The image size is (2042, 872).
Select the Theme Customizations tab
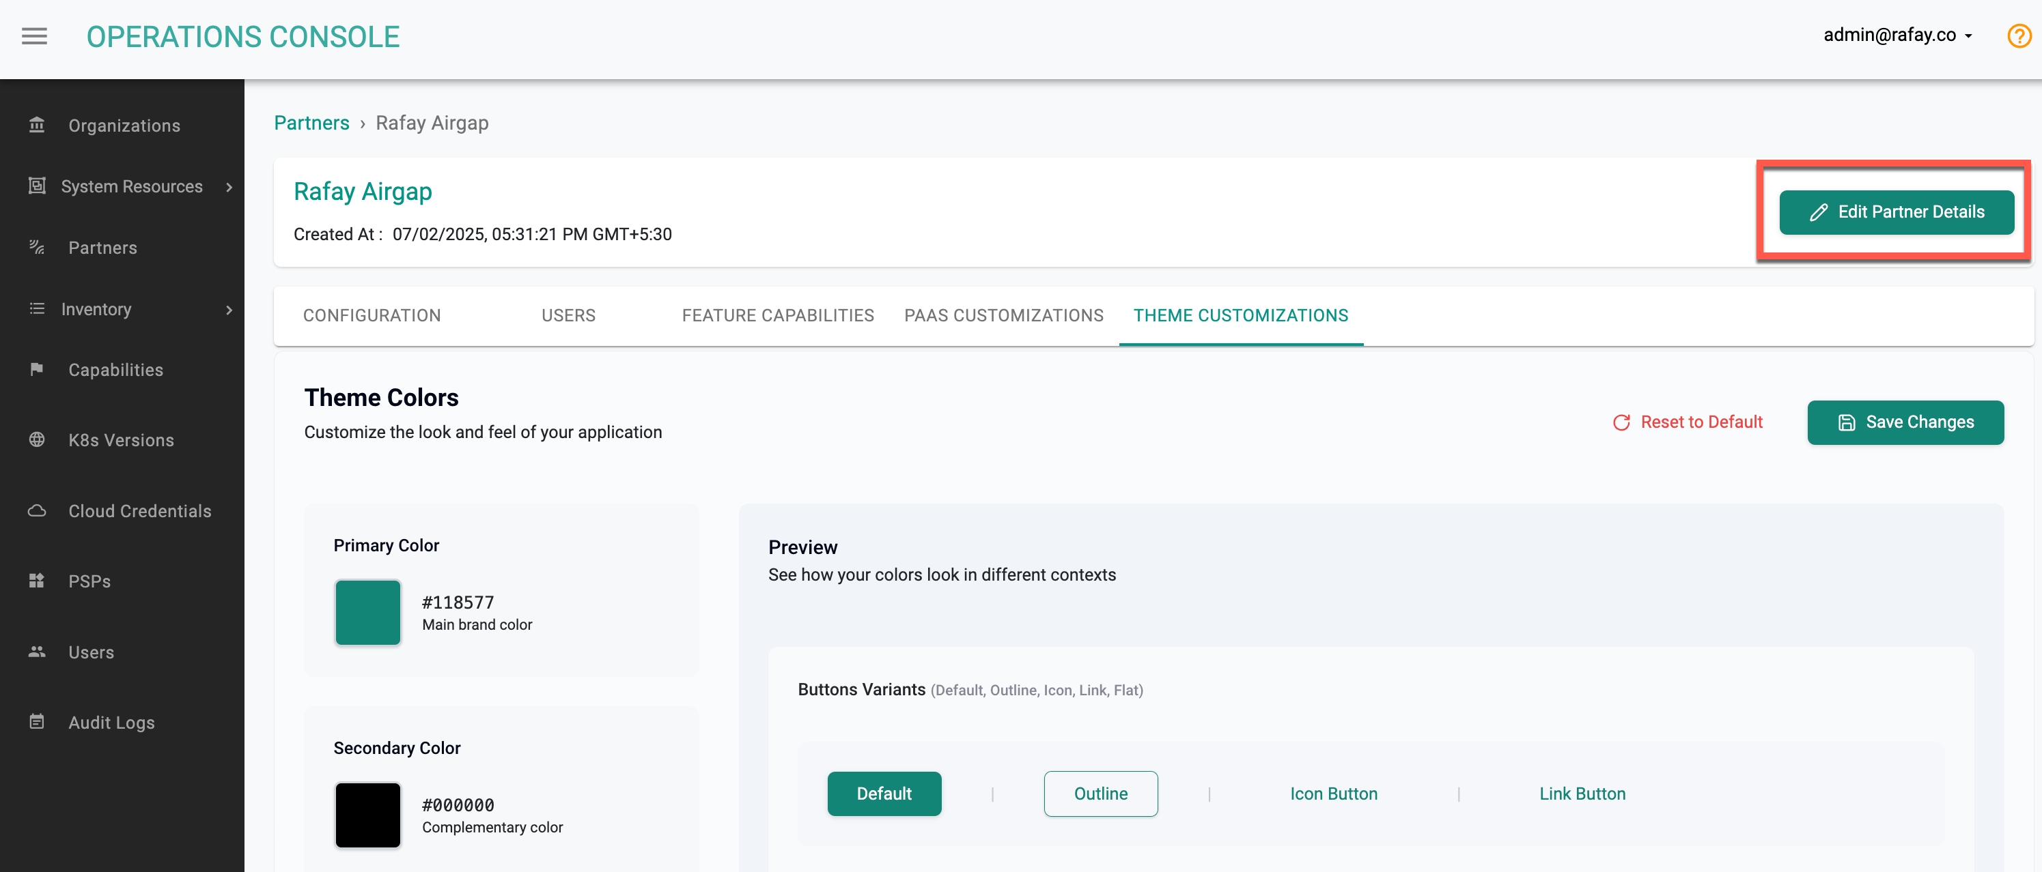click(1241, 315)
